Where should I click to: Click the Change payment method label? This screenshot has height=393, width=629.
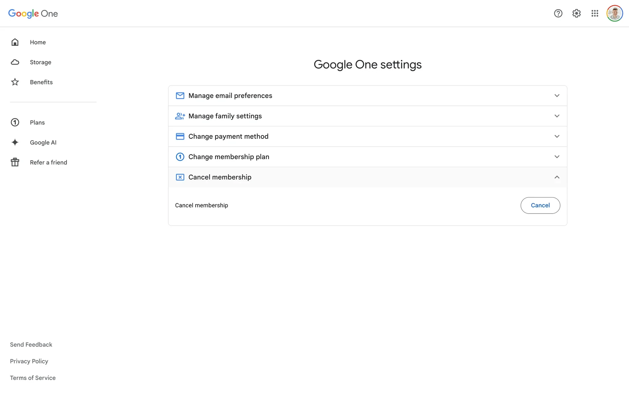point(228,136)
